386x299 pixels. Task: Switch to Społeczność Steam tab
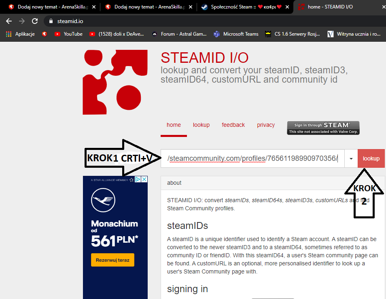click(x=242, y=7)
